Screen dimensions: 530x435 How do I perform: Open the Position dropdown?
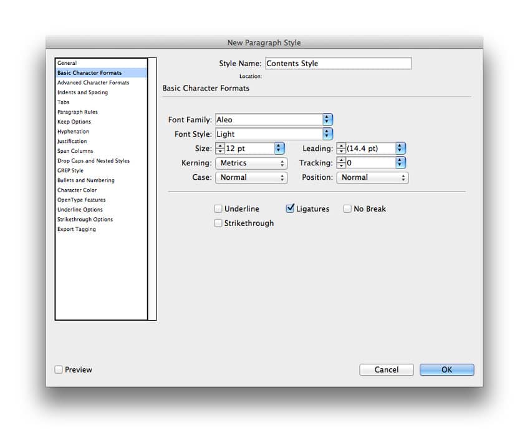tap(372, 178)
